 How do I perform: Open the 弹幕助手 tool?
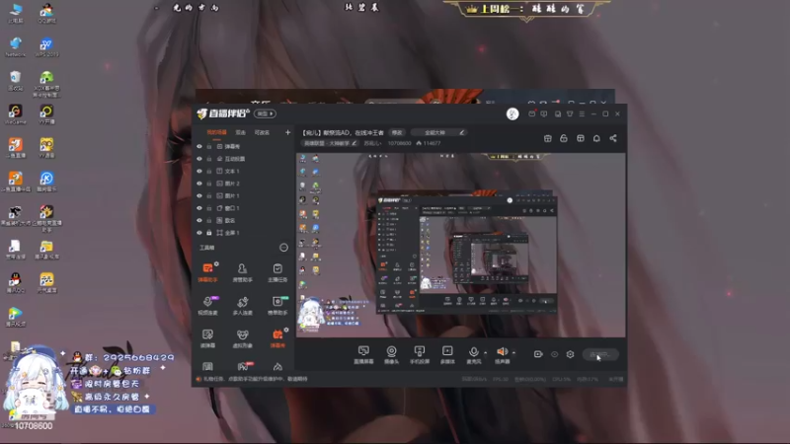point(207,272)
